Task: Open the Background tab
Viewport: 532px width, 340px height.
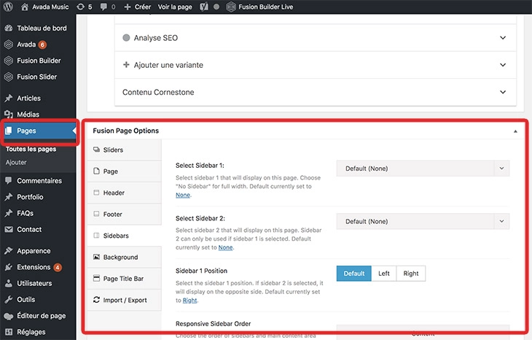Action: [124, 257]
